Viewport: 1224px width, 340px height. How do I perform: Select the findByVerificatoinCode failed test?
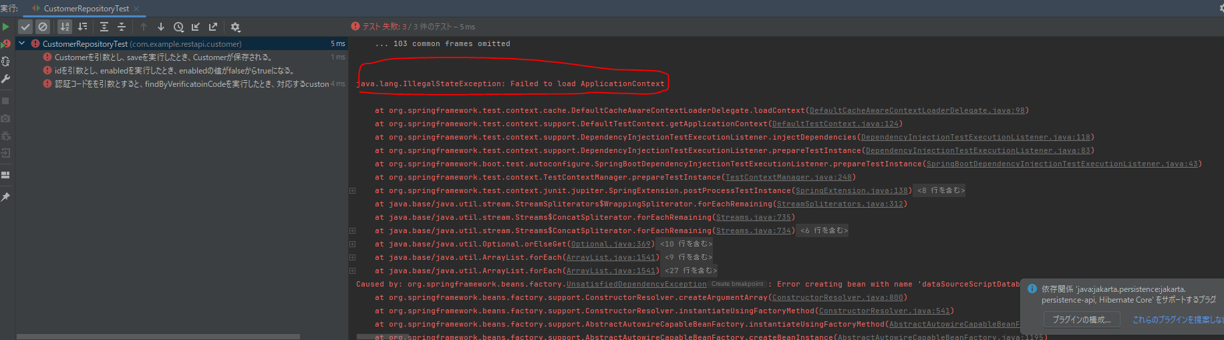180,83
